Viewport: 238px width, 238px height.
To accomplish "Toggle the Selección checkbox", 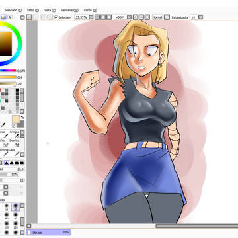I will pyautogui.click(x=56, y=17).
